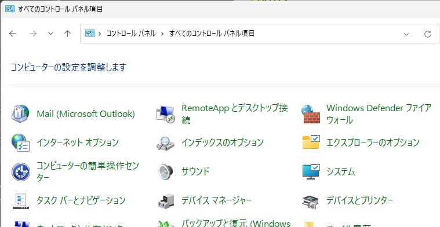440x227 pixels.
Task: Open the インターネット オプション link
Action: pos(78,142)
